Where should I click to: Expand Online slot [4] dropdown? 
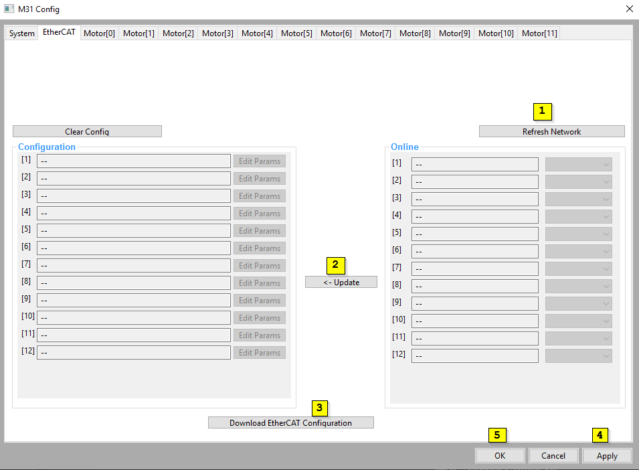coord(579,216)
